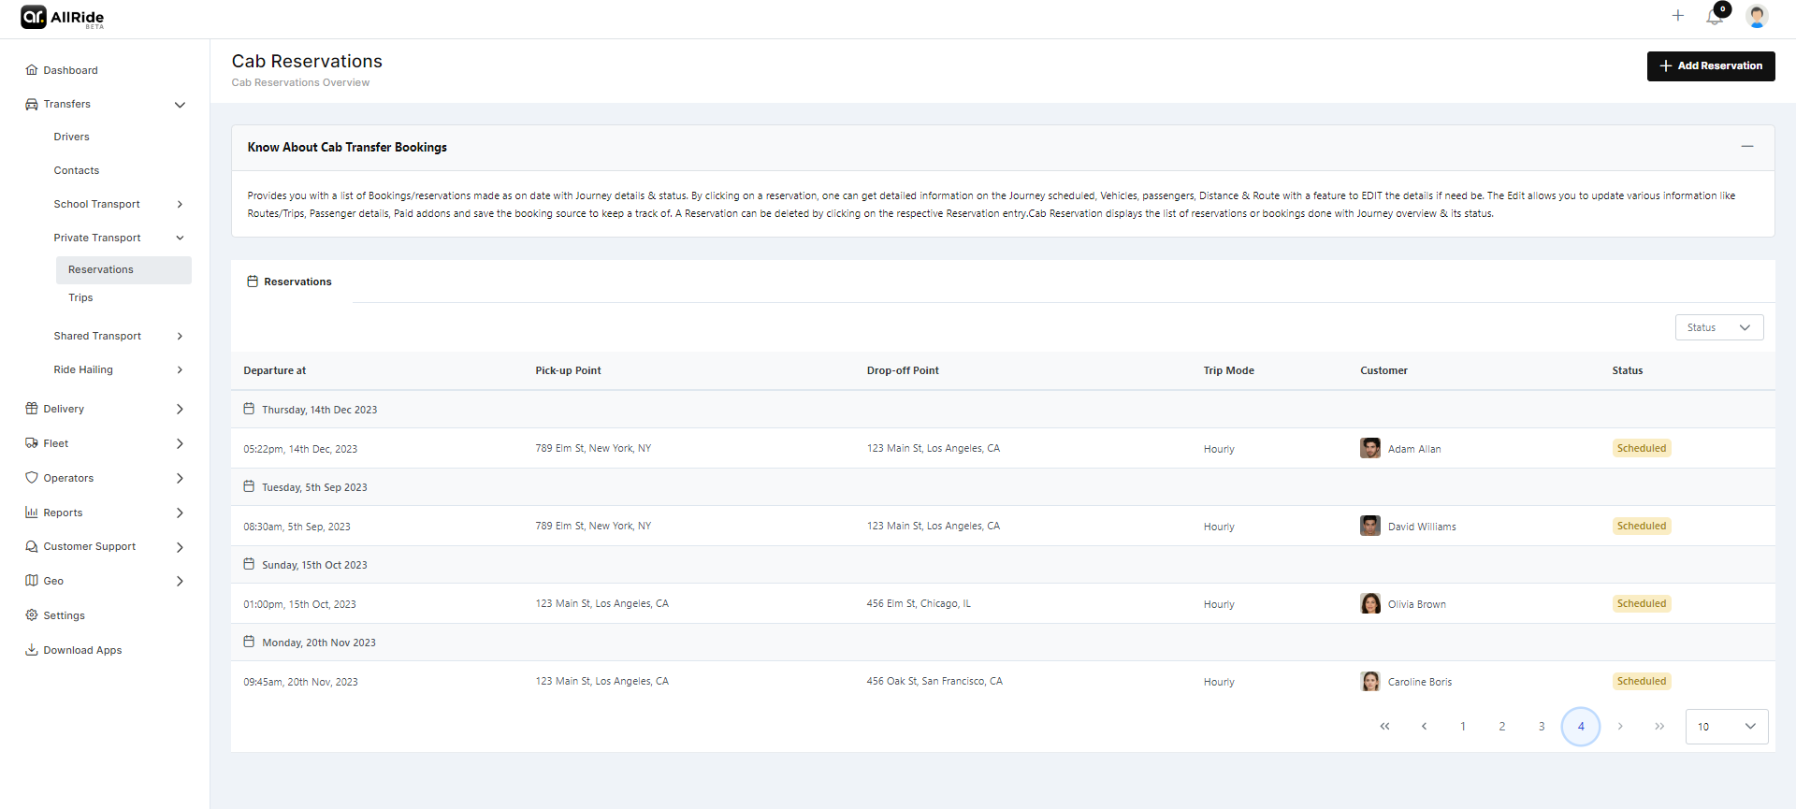This screenshot has height=809, width=1796.
Task: Open Download Apps in the sidebar
Action: [82, 650]
